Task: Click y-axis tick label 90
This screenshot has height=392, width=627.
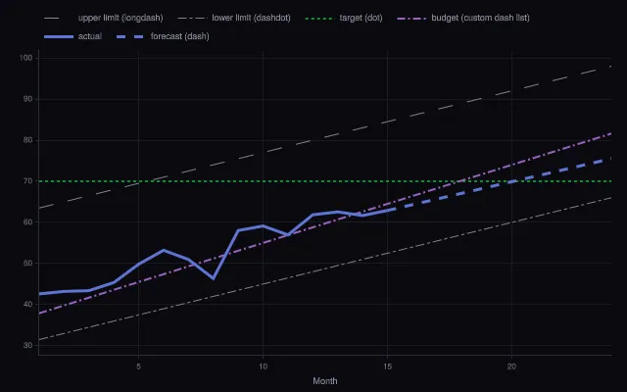Action: tap(28, 99)
